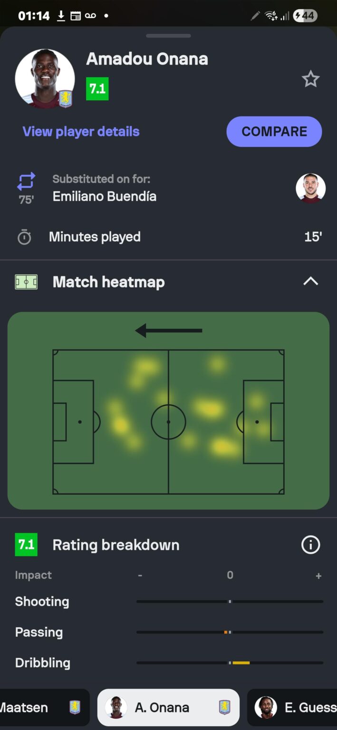Collapse the Match heatmap section
The height and width of the screenshot is (730, 337).
[x=310, y=281]
